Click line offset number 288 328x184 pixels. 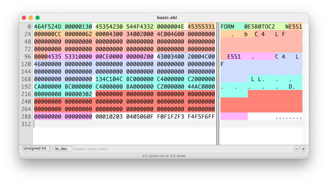click(x=26, y=117)
